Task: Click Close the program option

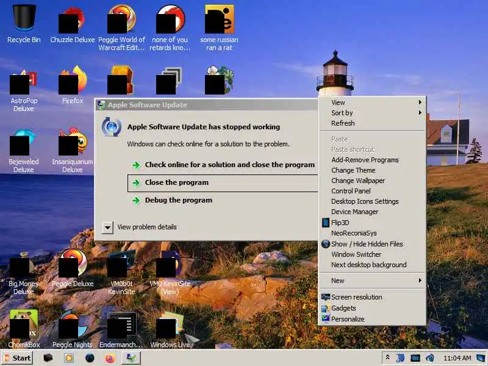Action: [223, 182]
